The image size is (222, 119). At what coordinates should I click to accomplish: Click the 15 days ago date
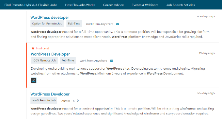coord(207,53)
